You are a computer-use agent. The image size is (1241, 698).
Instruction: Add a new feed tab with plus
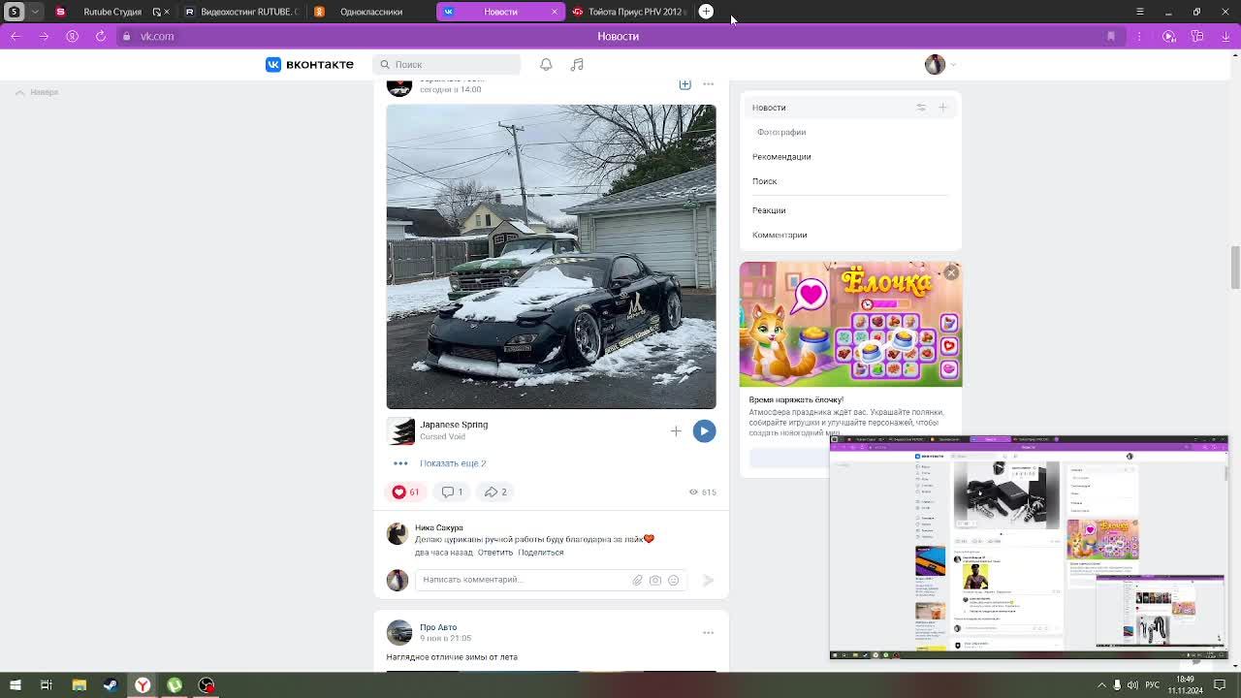pyautogui.click(x=942, y=108)
